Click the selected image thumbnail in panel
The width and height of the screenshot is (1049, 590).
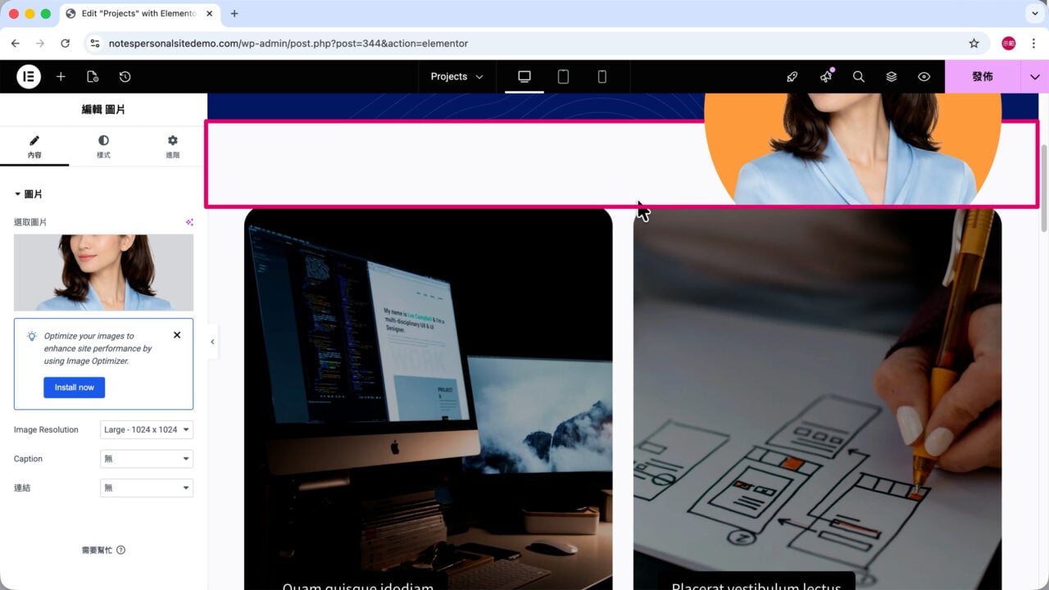[103, 273]
